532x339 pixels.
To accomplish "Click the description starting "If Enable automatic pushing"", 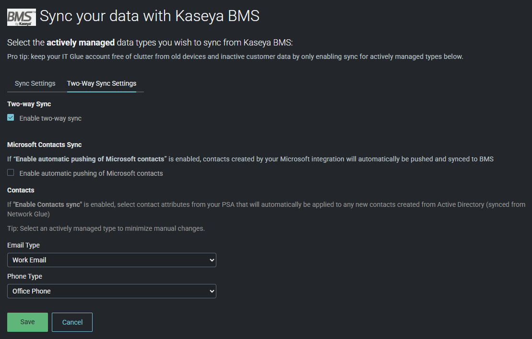I will click(x=250, y=159).
